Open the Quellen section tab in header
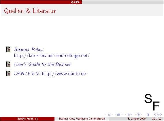The image size is (164, 121). 75,2
